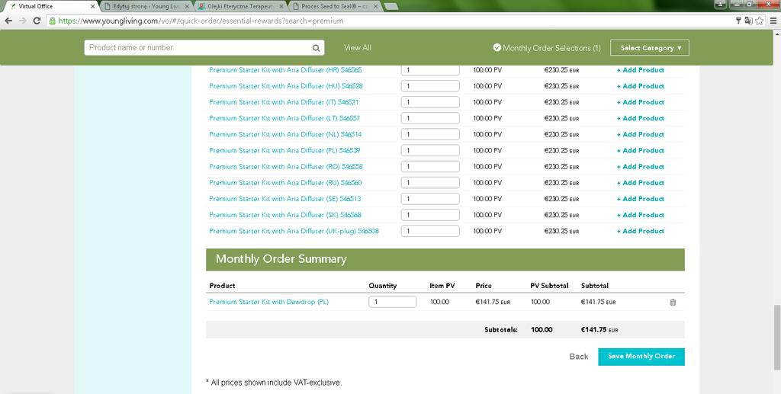
Task: Click the search magnifier icon
Action: coord(316,48)
